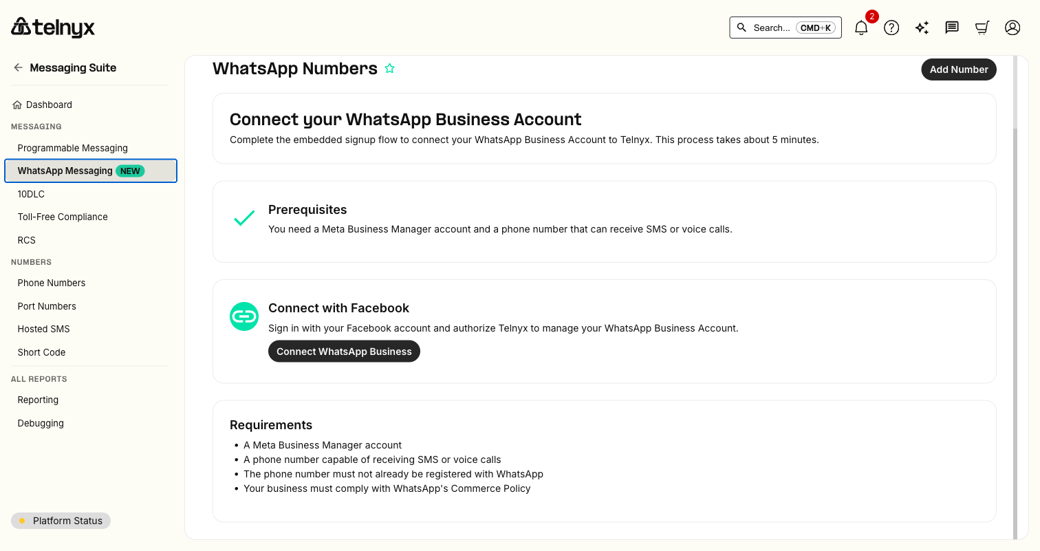Open Phone Numbers in the sidebar
Viewport: 1040px width, 551px height.
pos(52,283)
